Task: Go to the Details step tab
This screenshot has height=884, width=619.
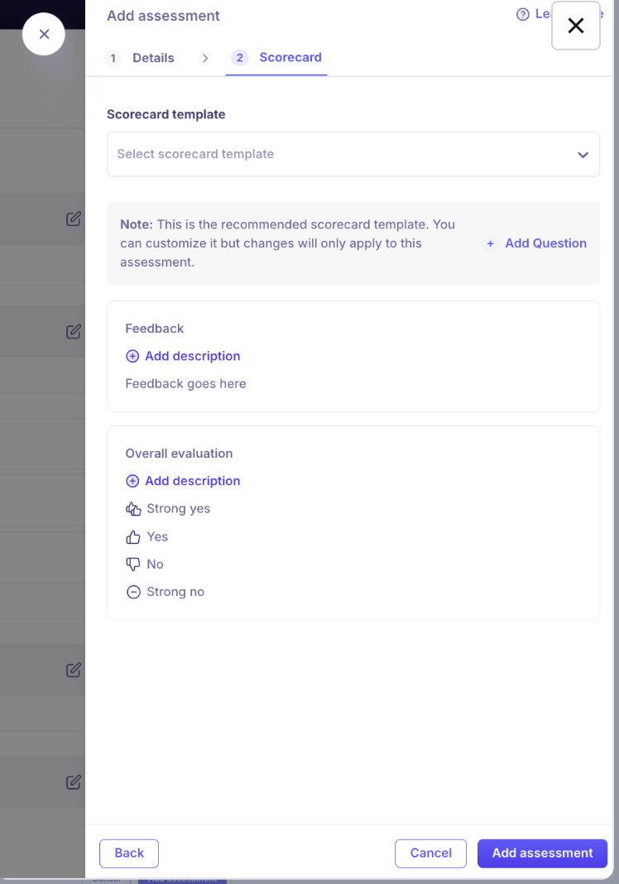Action: (140, 58)
